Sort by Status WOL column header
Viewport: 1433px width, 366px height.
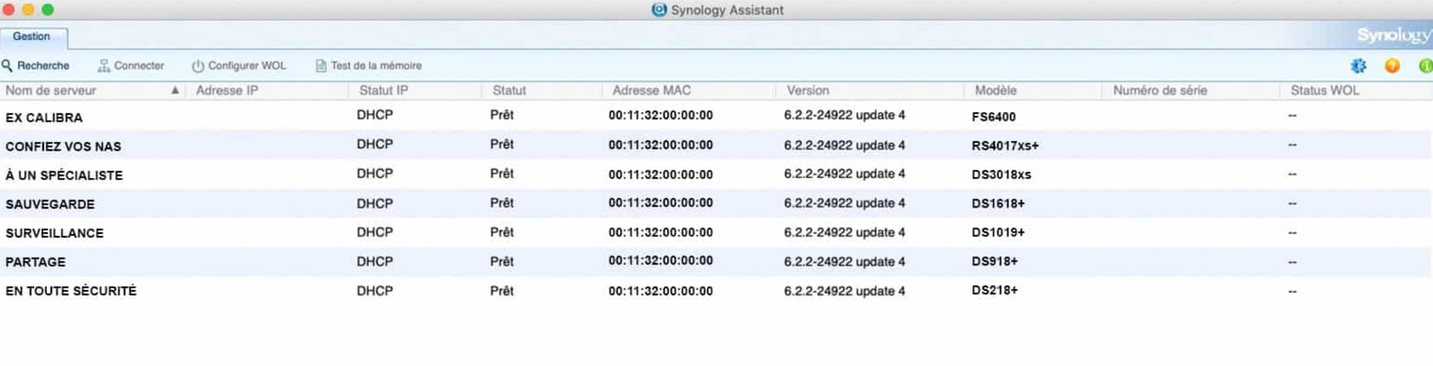pos(1325,91)
